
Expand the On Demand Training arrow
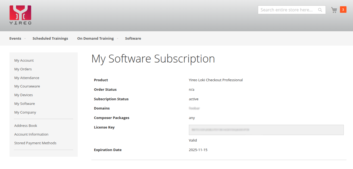[x=118, y=39]
